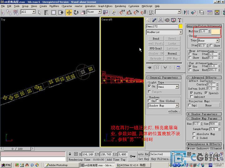Click the time slider 0 / 100

pos(17,149)
